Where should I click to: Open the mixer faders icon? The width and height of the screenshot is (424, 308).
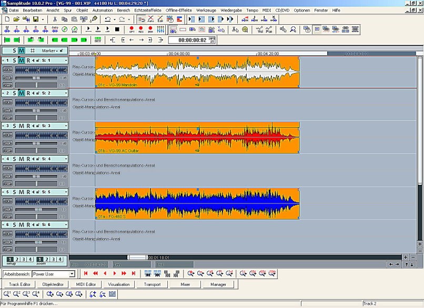coord(160,29)
